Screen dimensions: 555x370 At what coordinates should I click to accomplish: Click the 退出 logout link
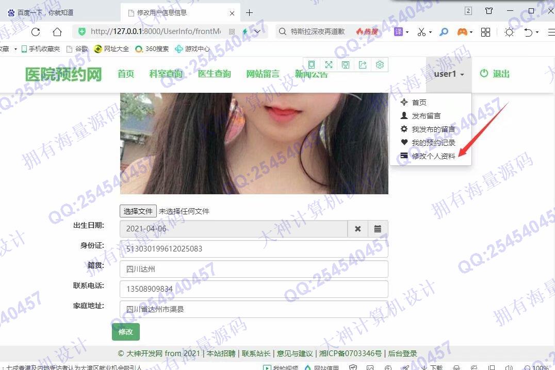[x=495, y=74]
